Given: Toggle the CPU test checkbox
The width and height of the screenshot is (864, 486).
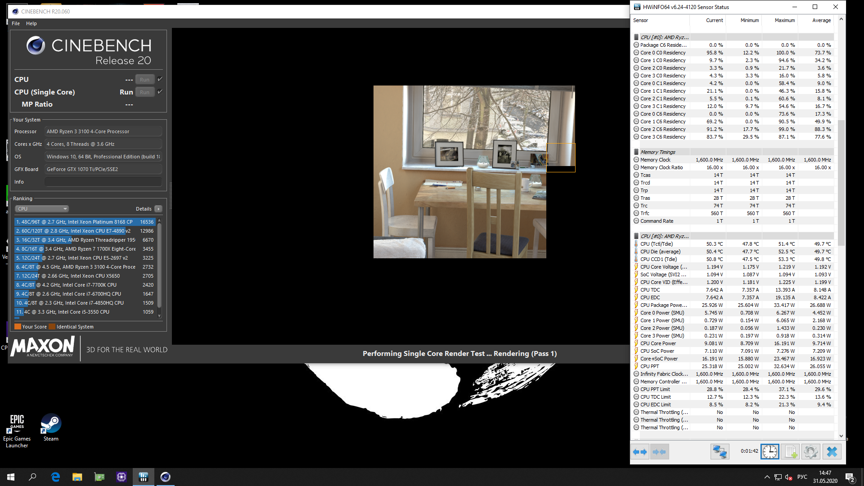Looking at the screenshot, I should (x=160, y=79).
